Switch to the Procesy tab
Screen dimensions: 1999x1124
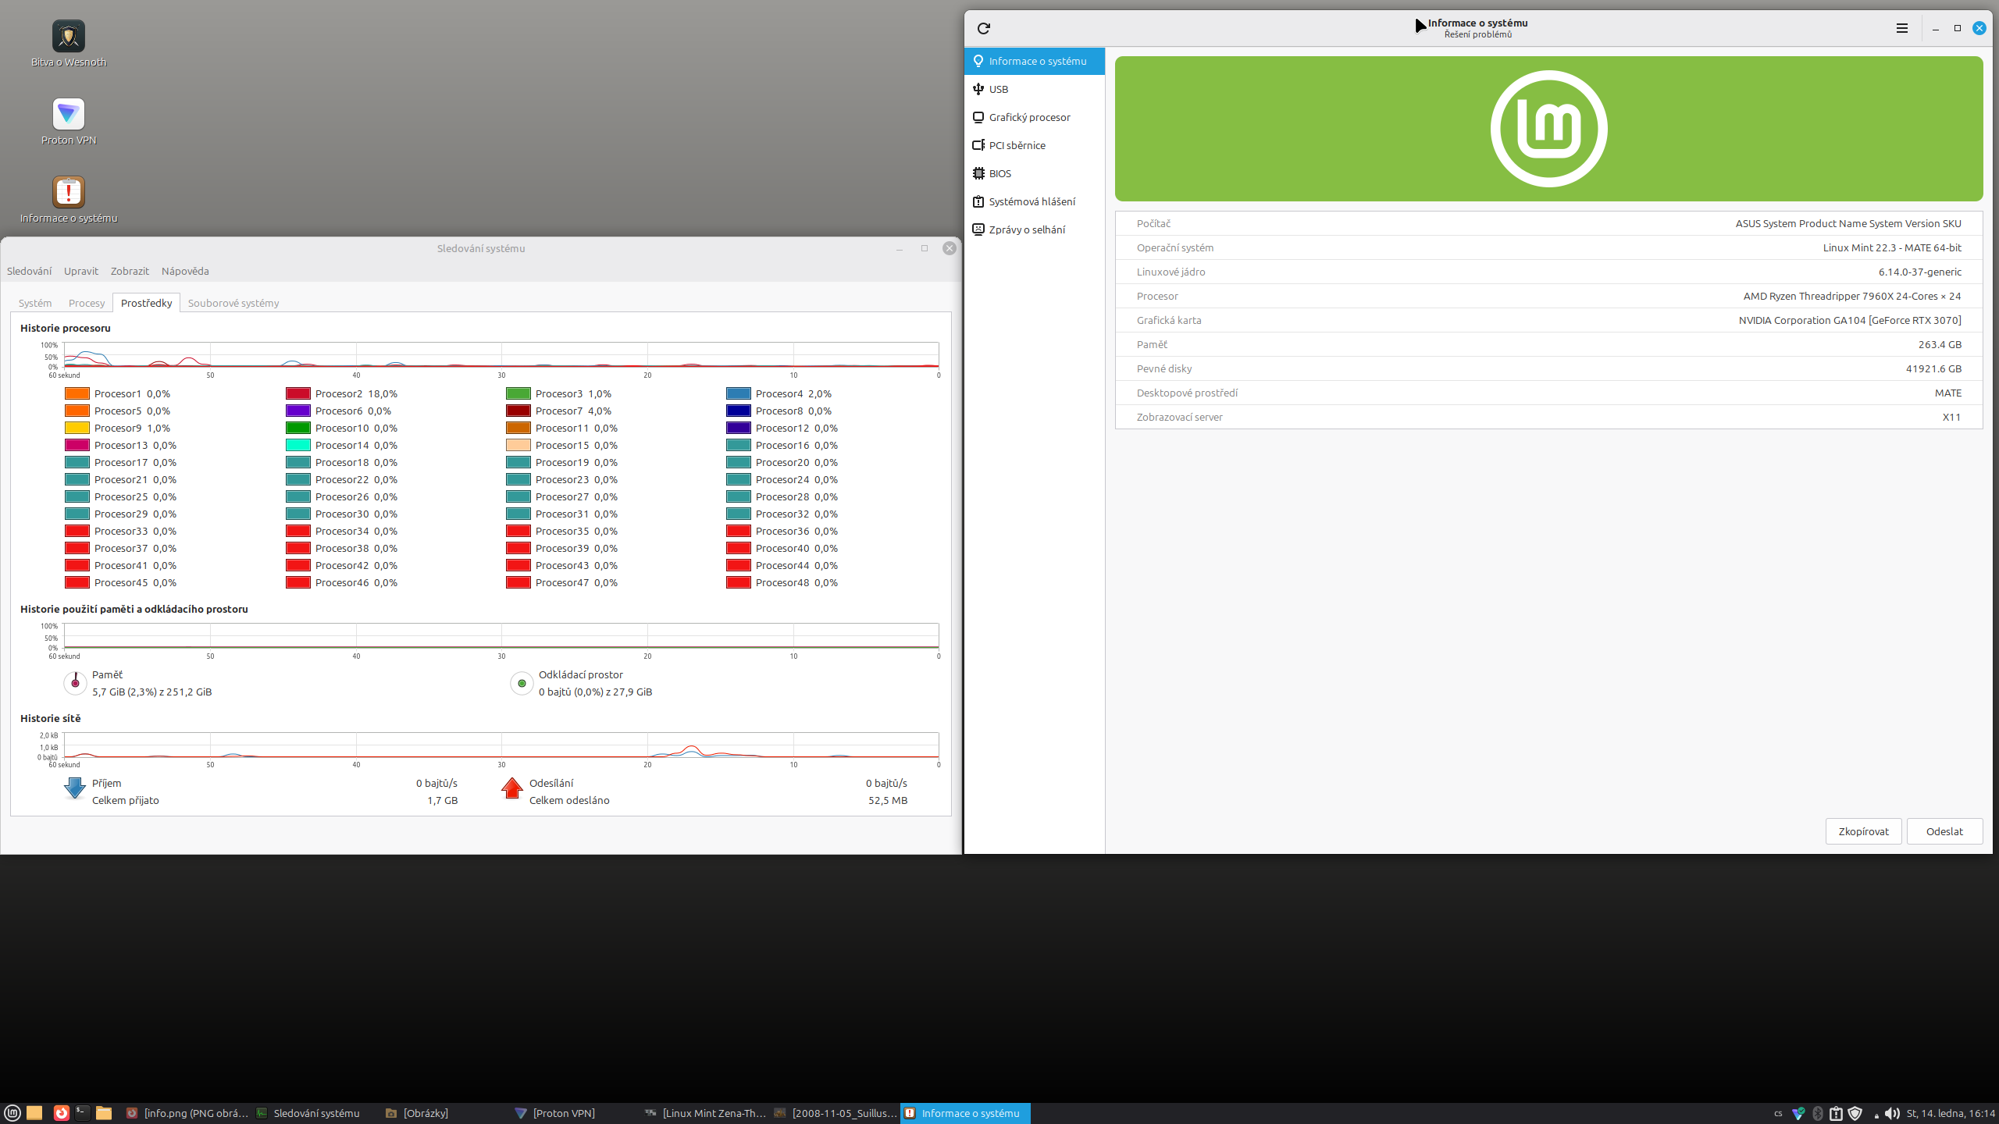(x=86, y=303)
